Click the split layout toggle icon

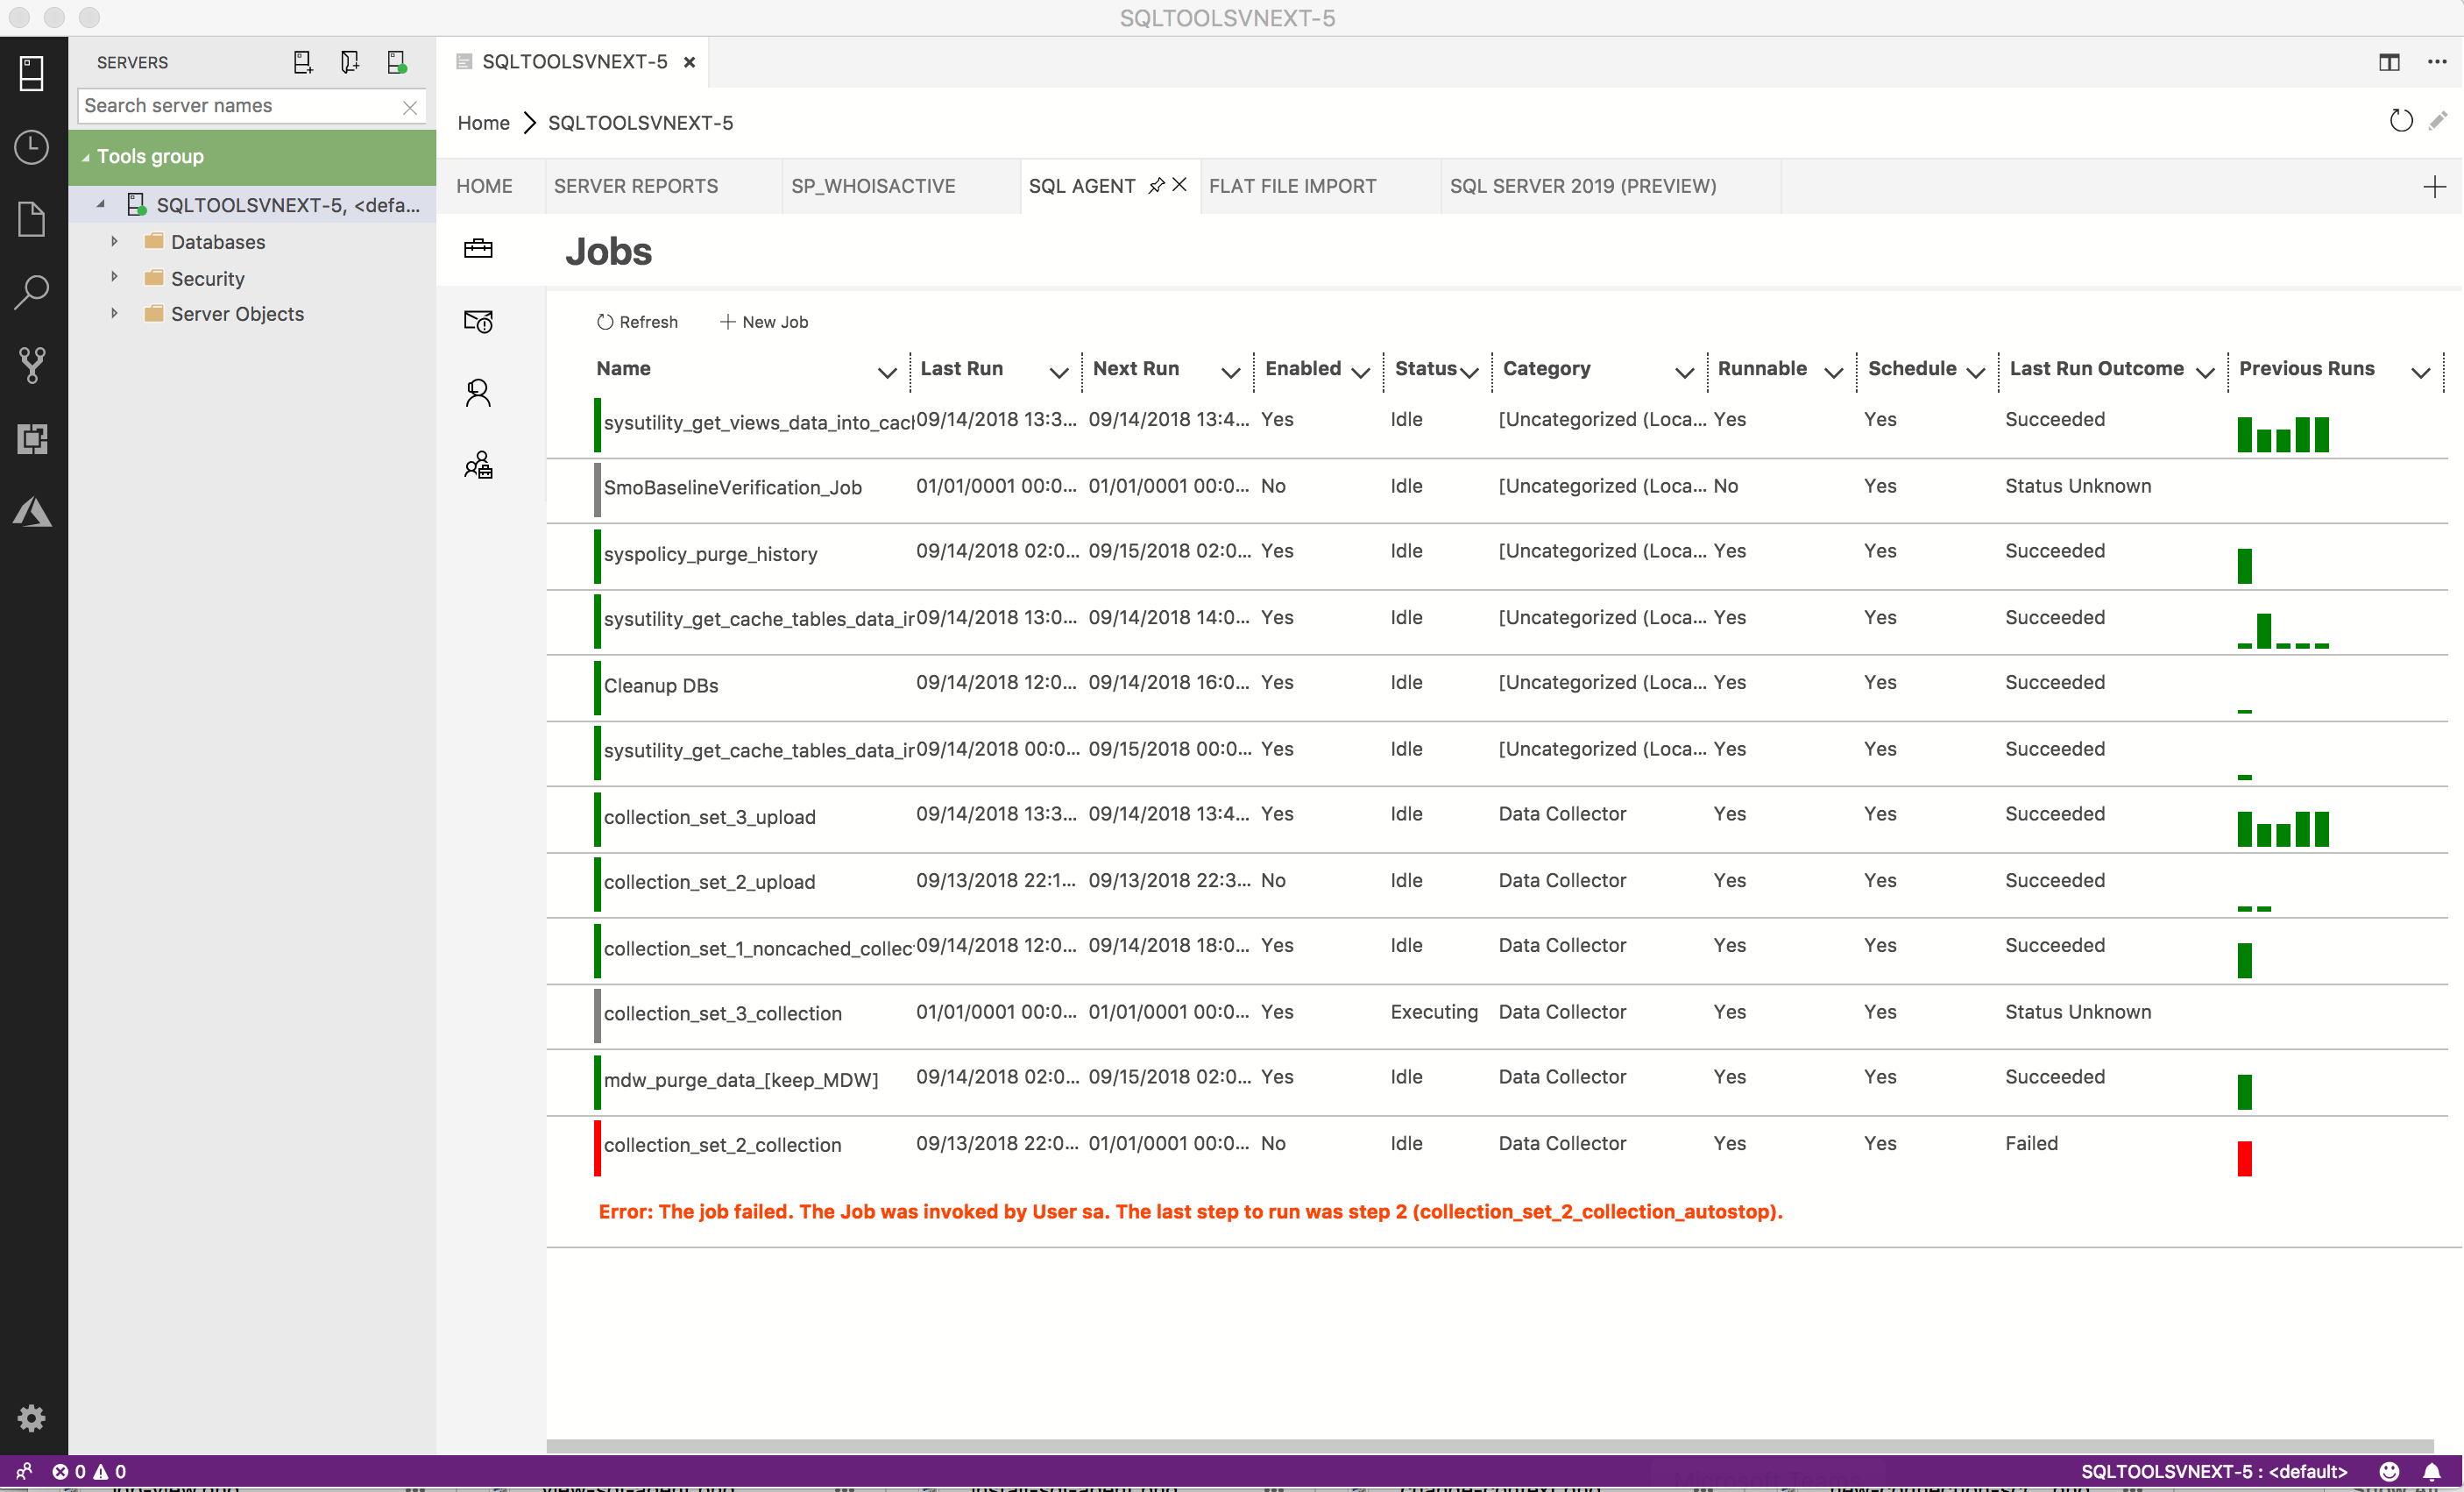click(x=2390, y=60)
